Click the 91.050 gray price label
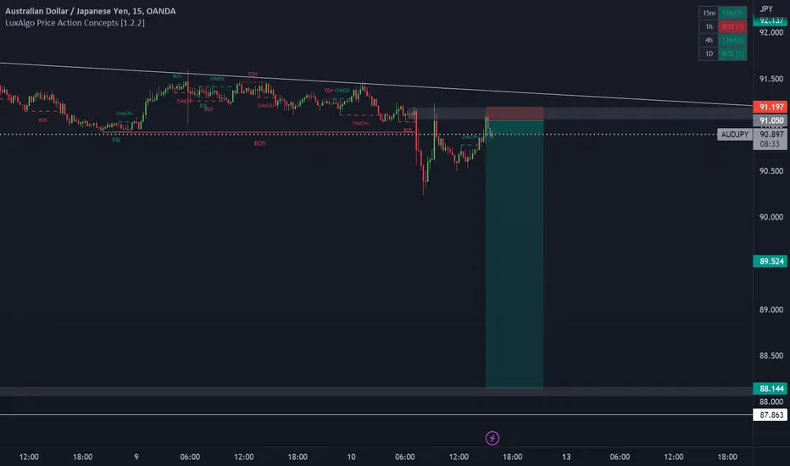The height and width of the screenshot is (466, 790). (x=770, y=120)
